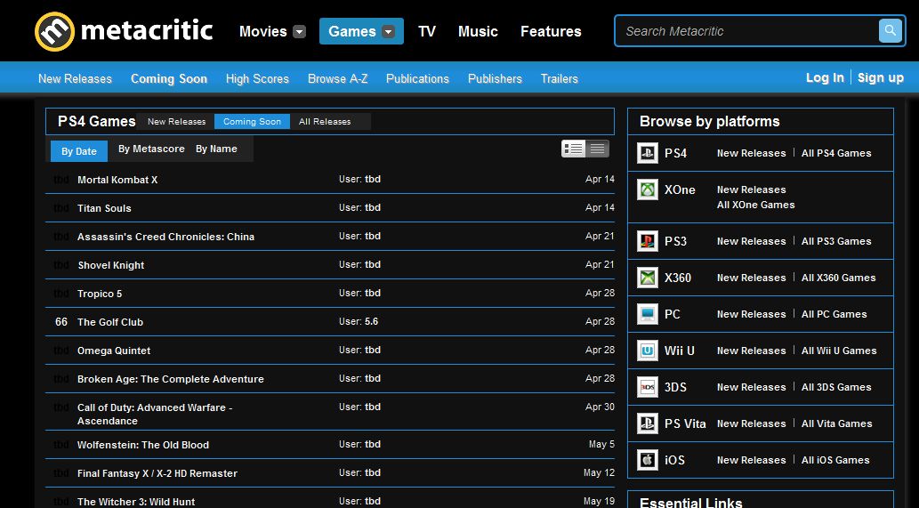Viewport: 919px width, 508px height.
Task: Open Trailers page
Action: coord(559,78)
